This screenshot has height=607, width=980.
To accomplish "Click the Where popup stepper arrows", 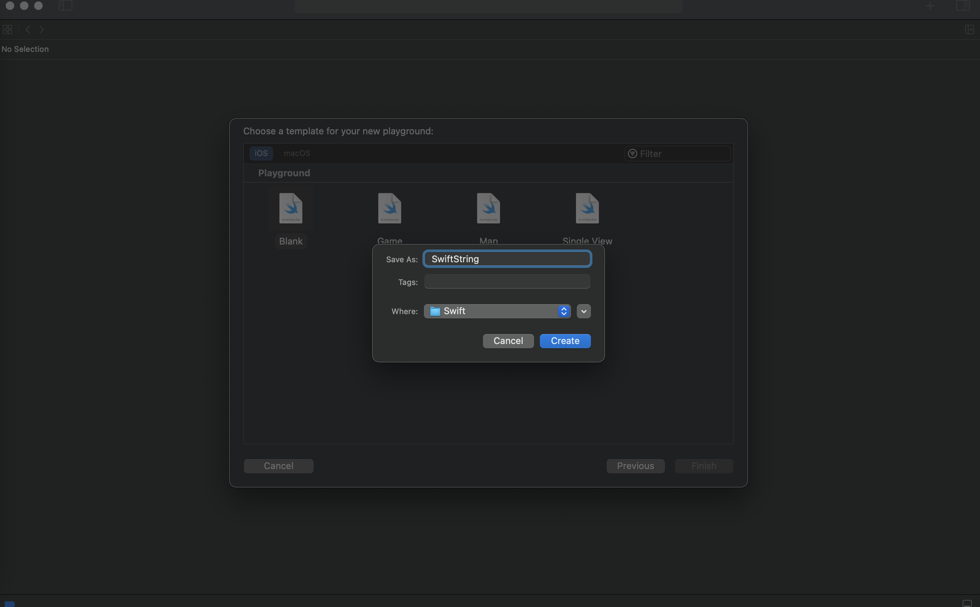I will pyautogui.click(x=564, y=312).
